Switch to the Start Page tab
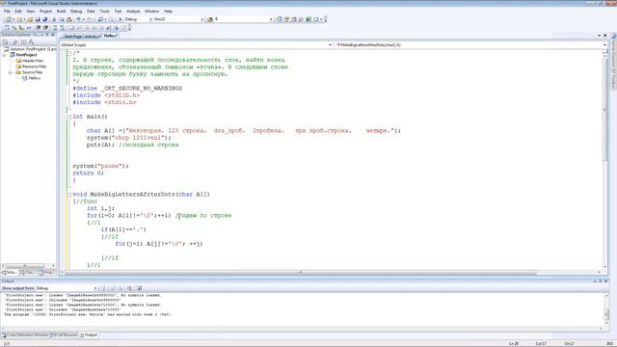The image size is (617, 347). point(73,36)
